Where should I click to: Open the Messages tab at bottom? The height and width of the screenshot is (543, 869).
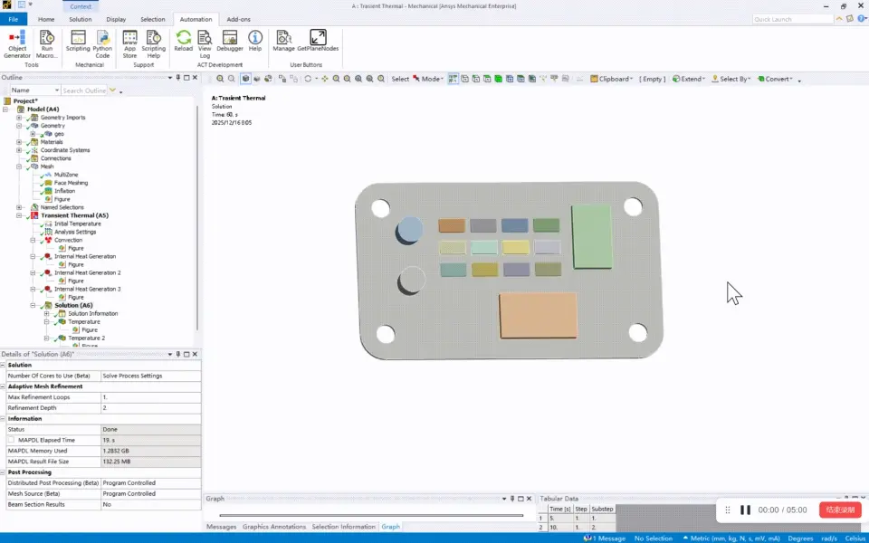tap(221, 527)
